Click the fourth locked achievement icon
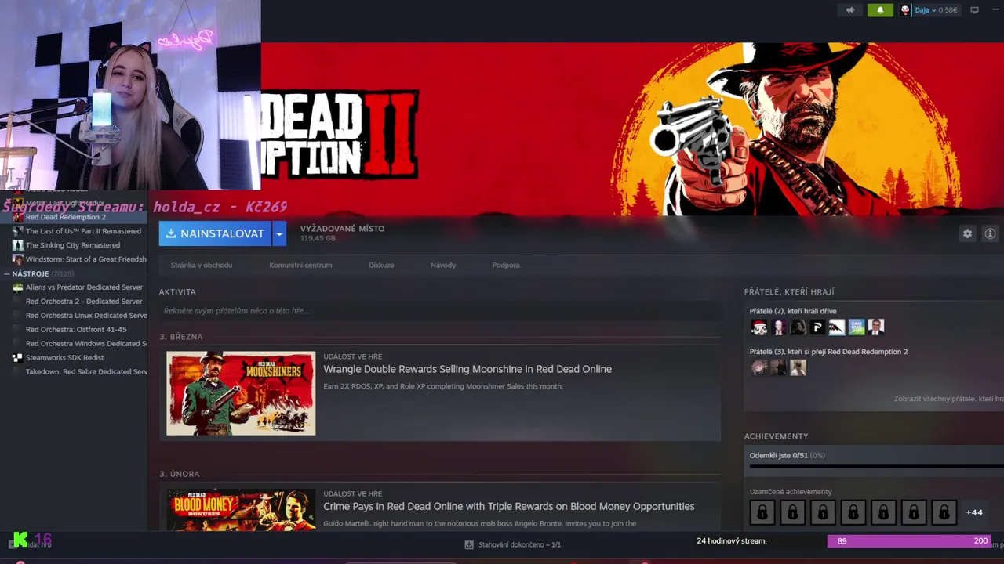Viewport: 1004px width, 564px height. pyautogui.click(x=853, y=512)
